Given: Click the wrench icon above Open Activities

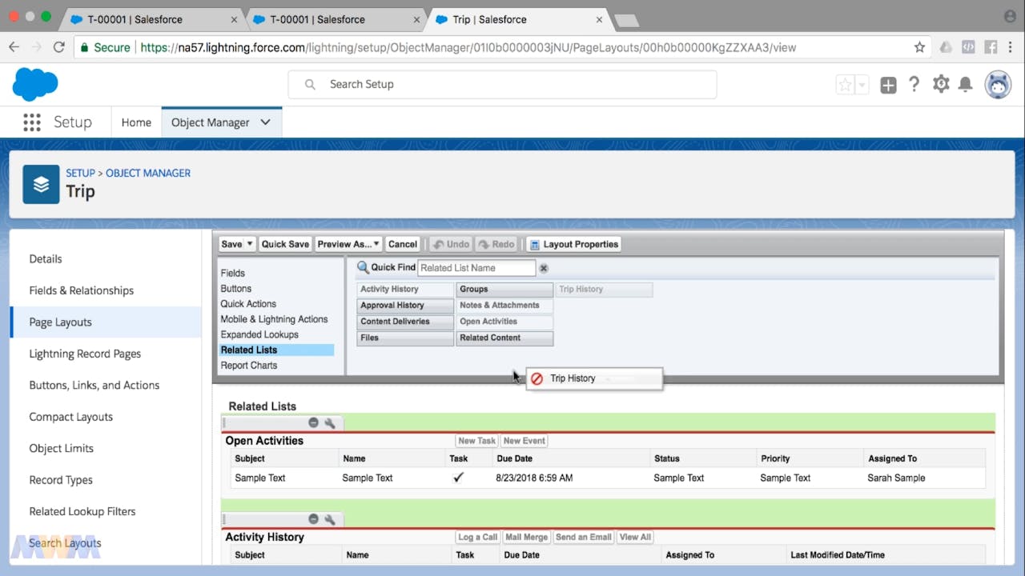Looking at the screenshot, I should pos(329,422).
